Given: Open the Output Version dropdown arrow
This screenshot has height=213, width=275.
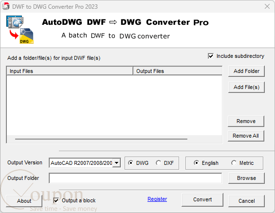Looking at the screenshot, I should point(116,163).
